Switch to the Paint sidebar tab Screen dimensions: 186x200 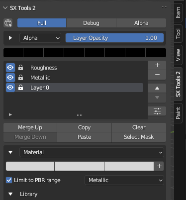tap(178, 113)
